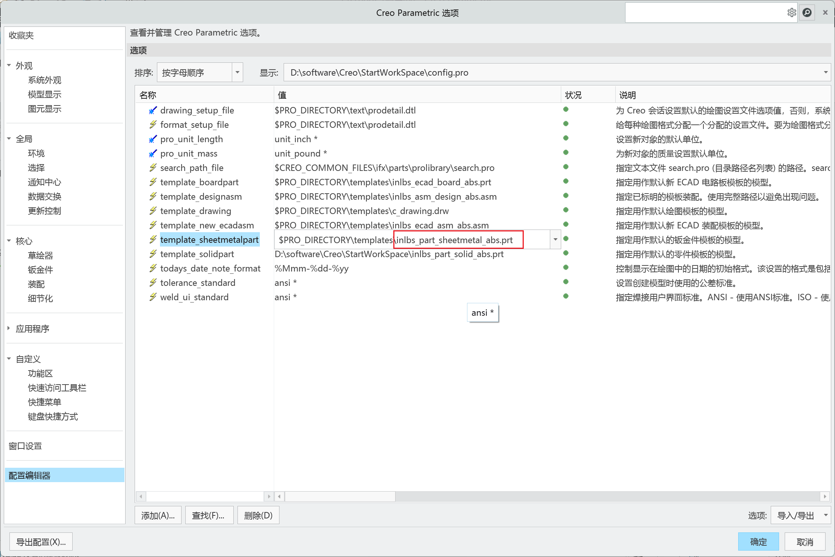Click the 导出配置(X)... button
Image resolution: width=835 pixels, height=557 pixels.
pyautogui.click(x=41, y=542)
